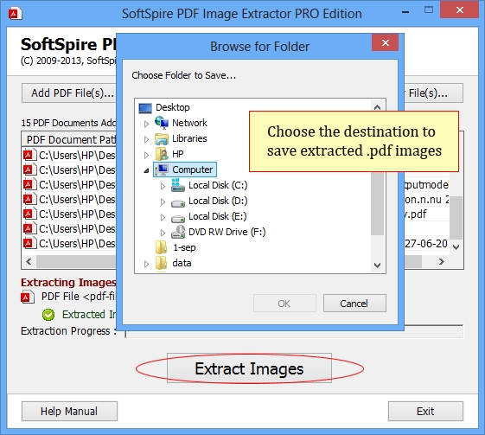Select the 1-sep folder icon
Image resolution: width=485 pixels, height=435 pixels.
click(162, 247)
